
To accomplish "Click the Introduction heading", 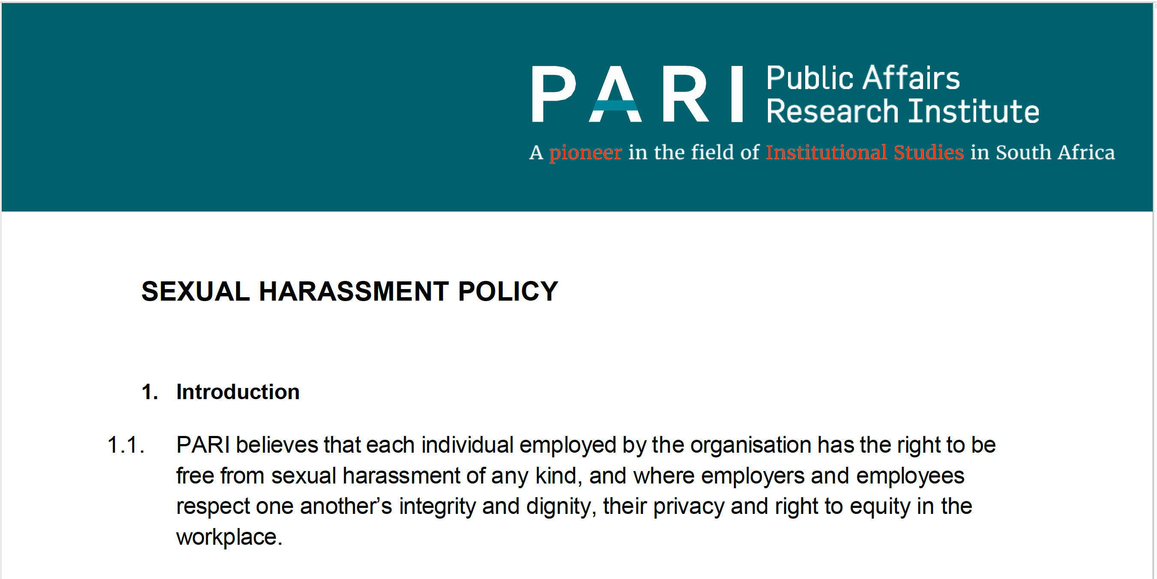I will point(237,392).
